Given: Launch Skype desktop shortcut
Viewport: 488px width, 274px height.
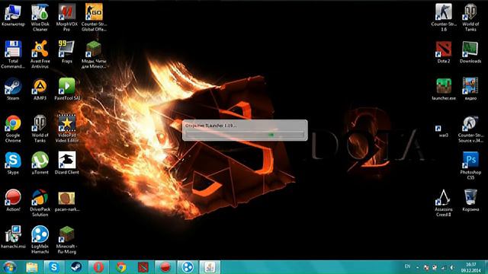Looking at the screenshot, I should click(x=13, y=163).
